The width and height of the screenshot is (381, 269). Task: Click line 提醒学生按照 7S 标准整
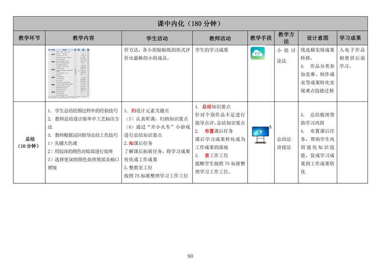pyautogui.click(x=220, y=163)
